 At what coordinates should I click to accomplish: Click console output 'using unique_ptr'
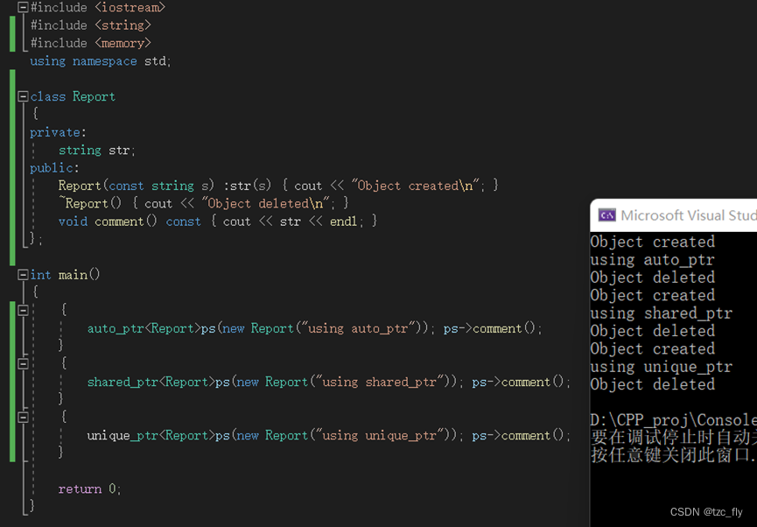(662, 367)
